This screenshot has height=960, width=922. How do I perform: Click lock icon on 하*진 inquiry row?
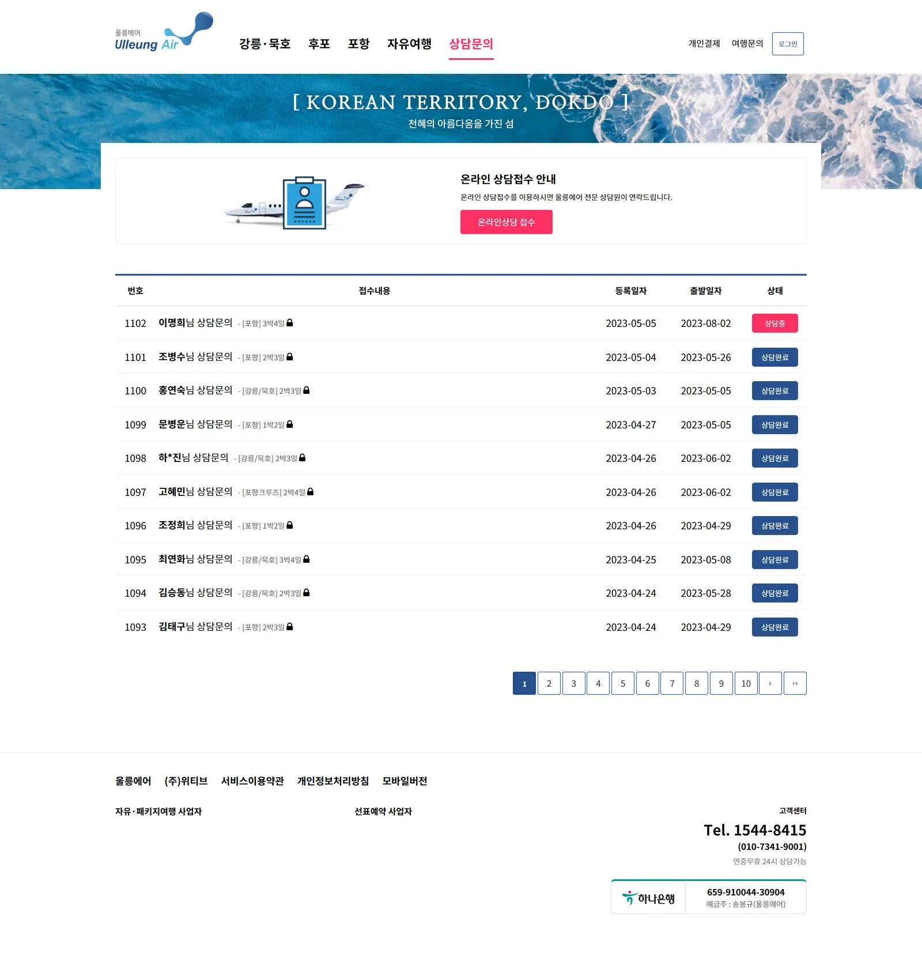pos(303,458)
